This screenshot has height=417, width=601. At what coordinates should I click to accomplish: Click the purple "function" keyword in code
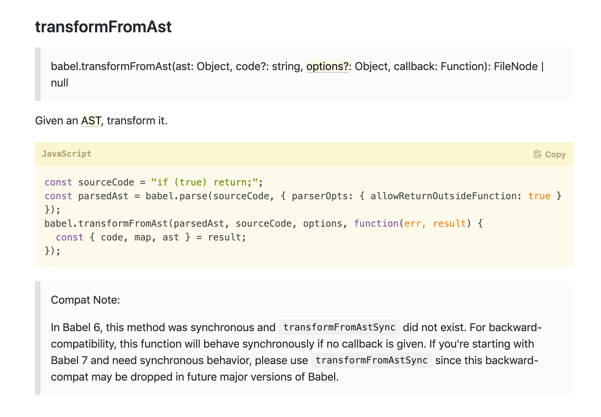[x=376, y=224]
